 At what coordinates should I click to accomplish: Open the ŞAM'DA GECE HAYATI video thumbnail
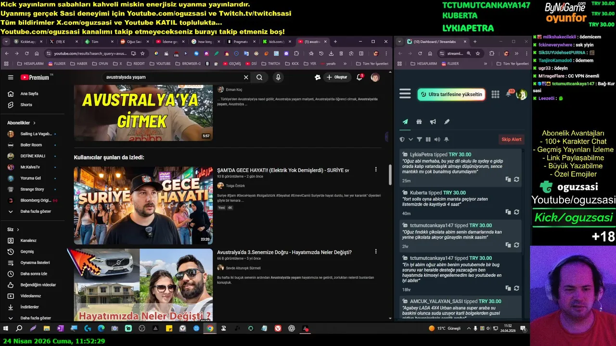click(143, 205)
